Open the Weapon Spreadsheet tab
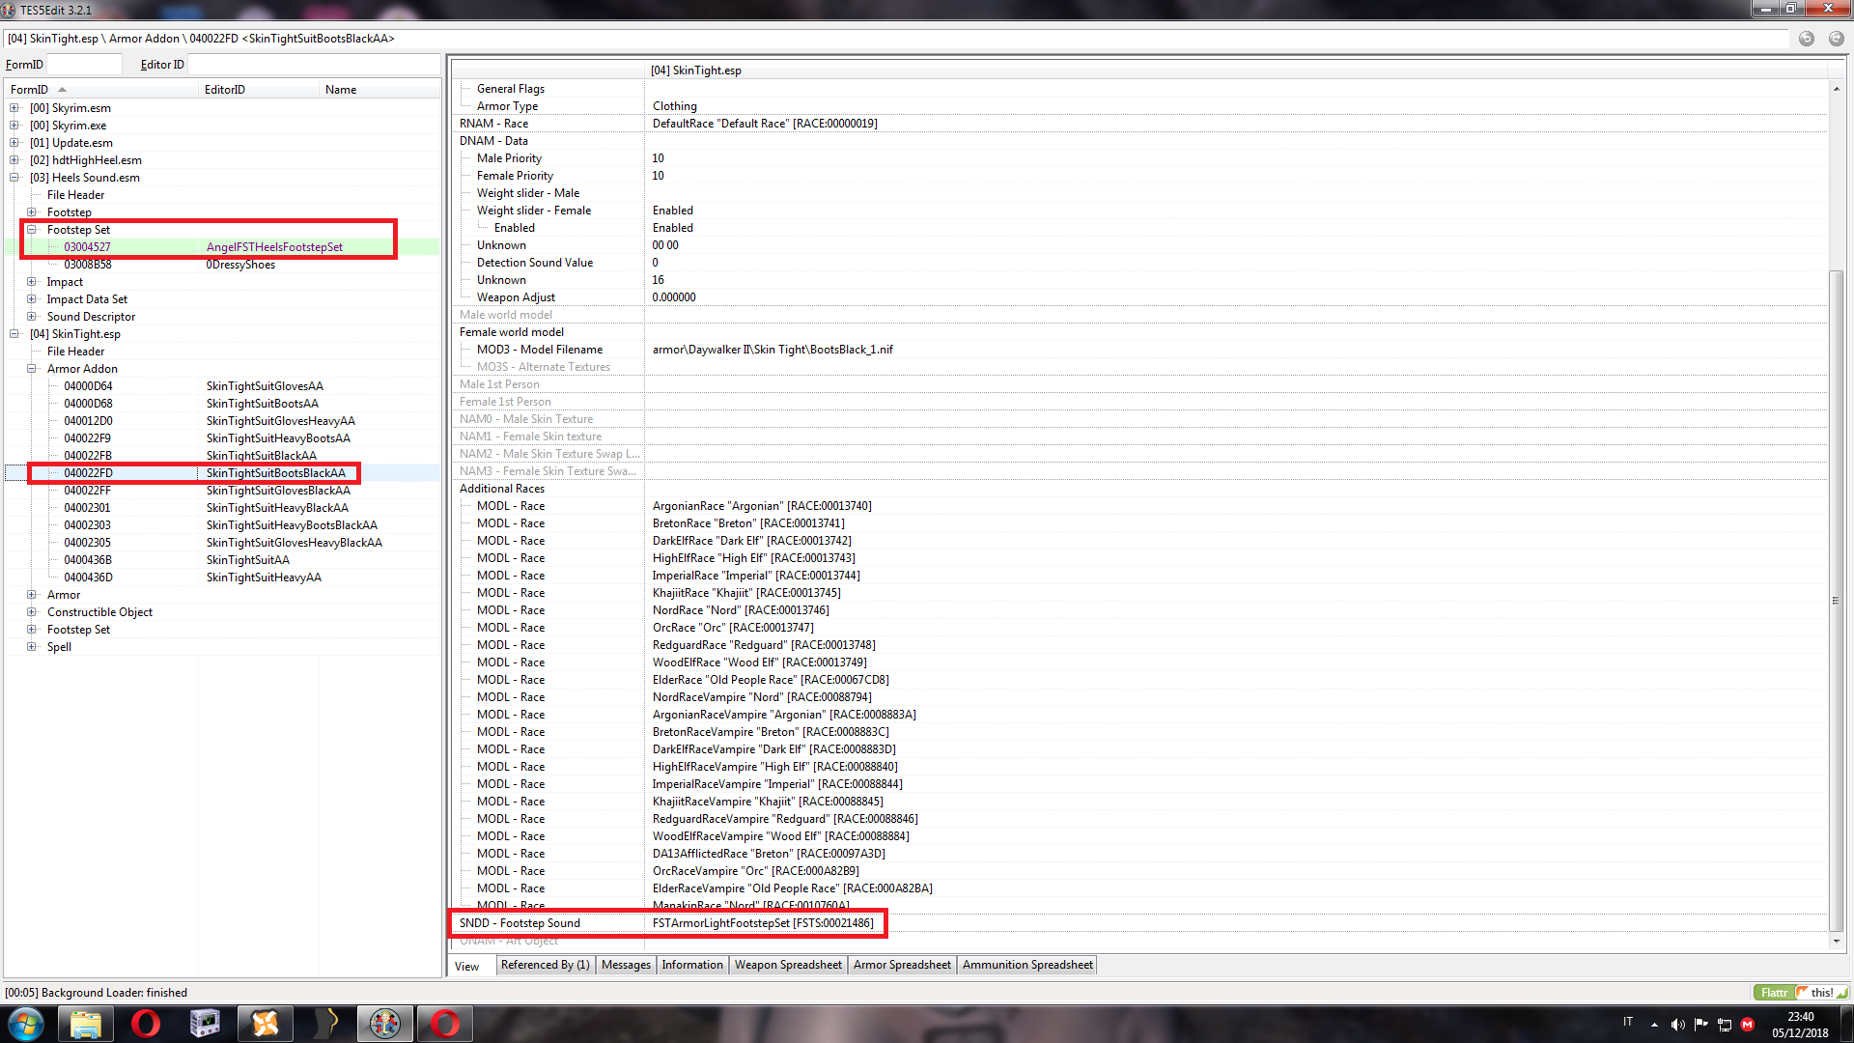 pos(788,965)
